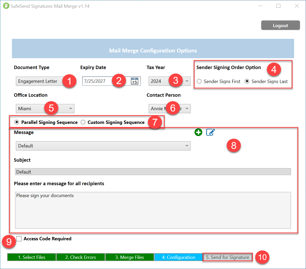The image size is (306, 269).
Task: Click the Office Location label
Action: [x=31, y=95]
